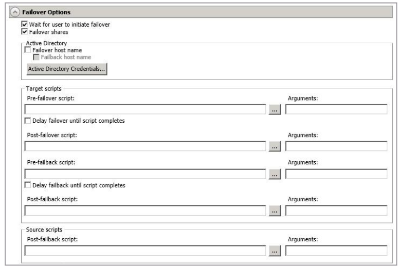This screenshot has width=399, height=268.
Task: Check Delay failover until script completes
Action: (x=28, y=121)
